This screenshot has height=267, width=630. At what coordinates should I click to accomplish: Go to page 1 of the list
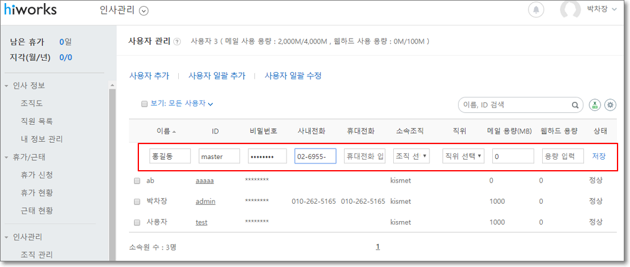click(x=378, y=247)
